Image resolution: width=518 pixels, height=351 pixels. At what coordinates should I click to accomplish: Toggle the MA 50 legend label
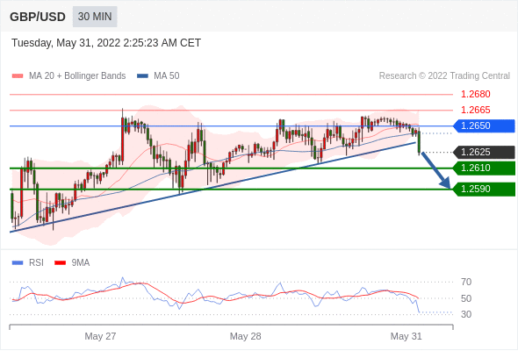coord(167,76)
